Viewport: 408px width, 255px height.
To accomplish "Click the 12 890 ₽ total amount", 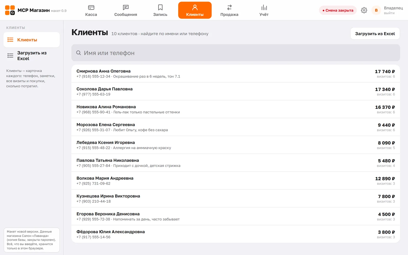I will 385,179.
